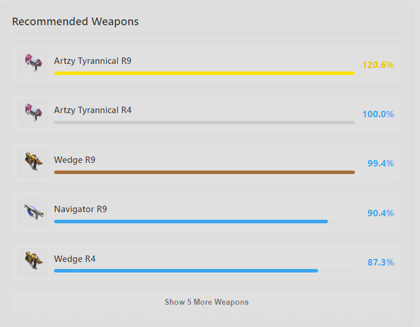Click the Artzy Tyrannical R9 weapon icon

tap(33, 64)
